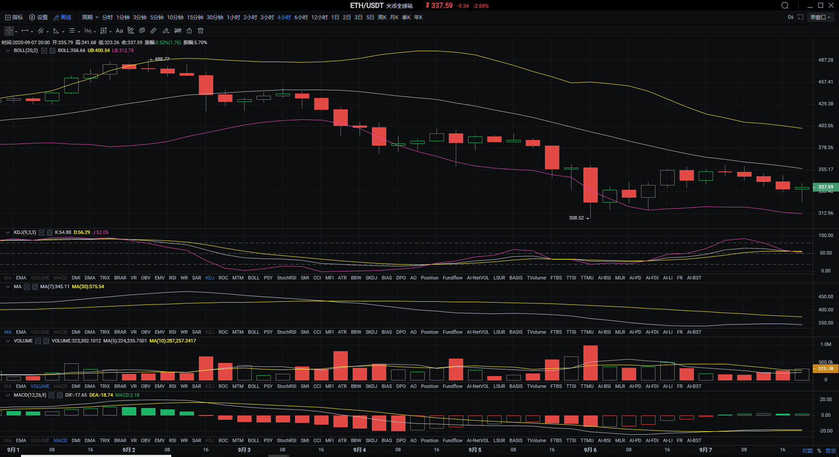Screen dimensions: 839x457
Task: Open MACD(12,26,9) settings gear
Action: (x=52, y=395)
